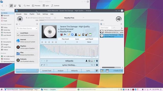Open the Settings menu
Viewport: 163px width, 91px height.
pyautogui.click(x=45, y=14)
